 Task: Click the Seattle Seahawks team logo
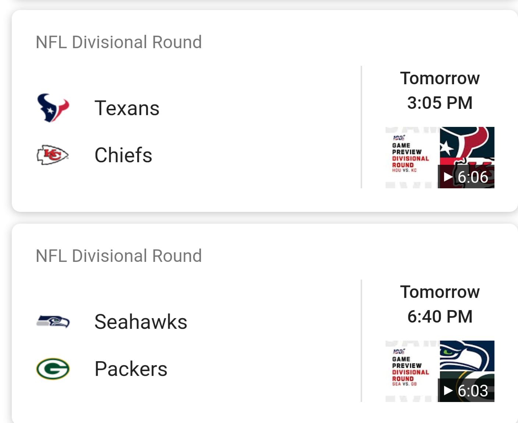tap(53, 321)
